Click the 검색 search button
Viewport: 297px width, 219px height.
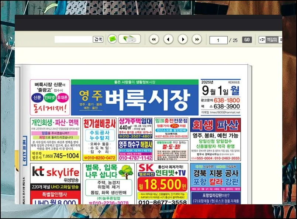point(98,39)
